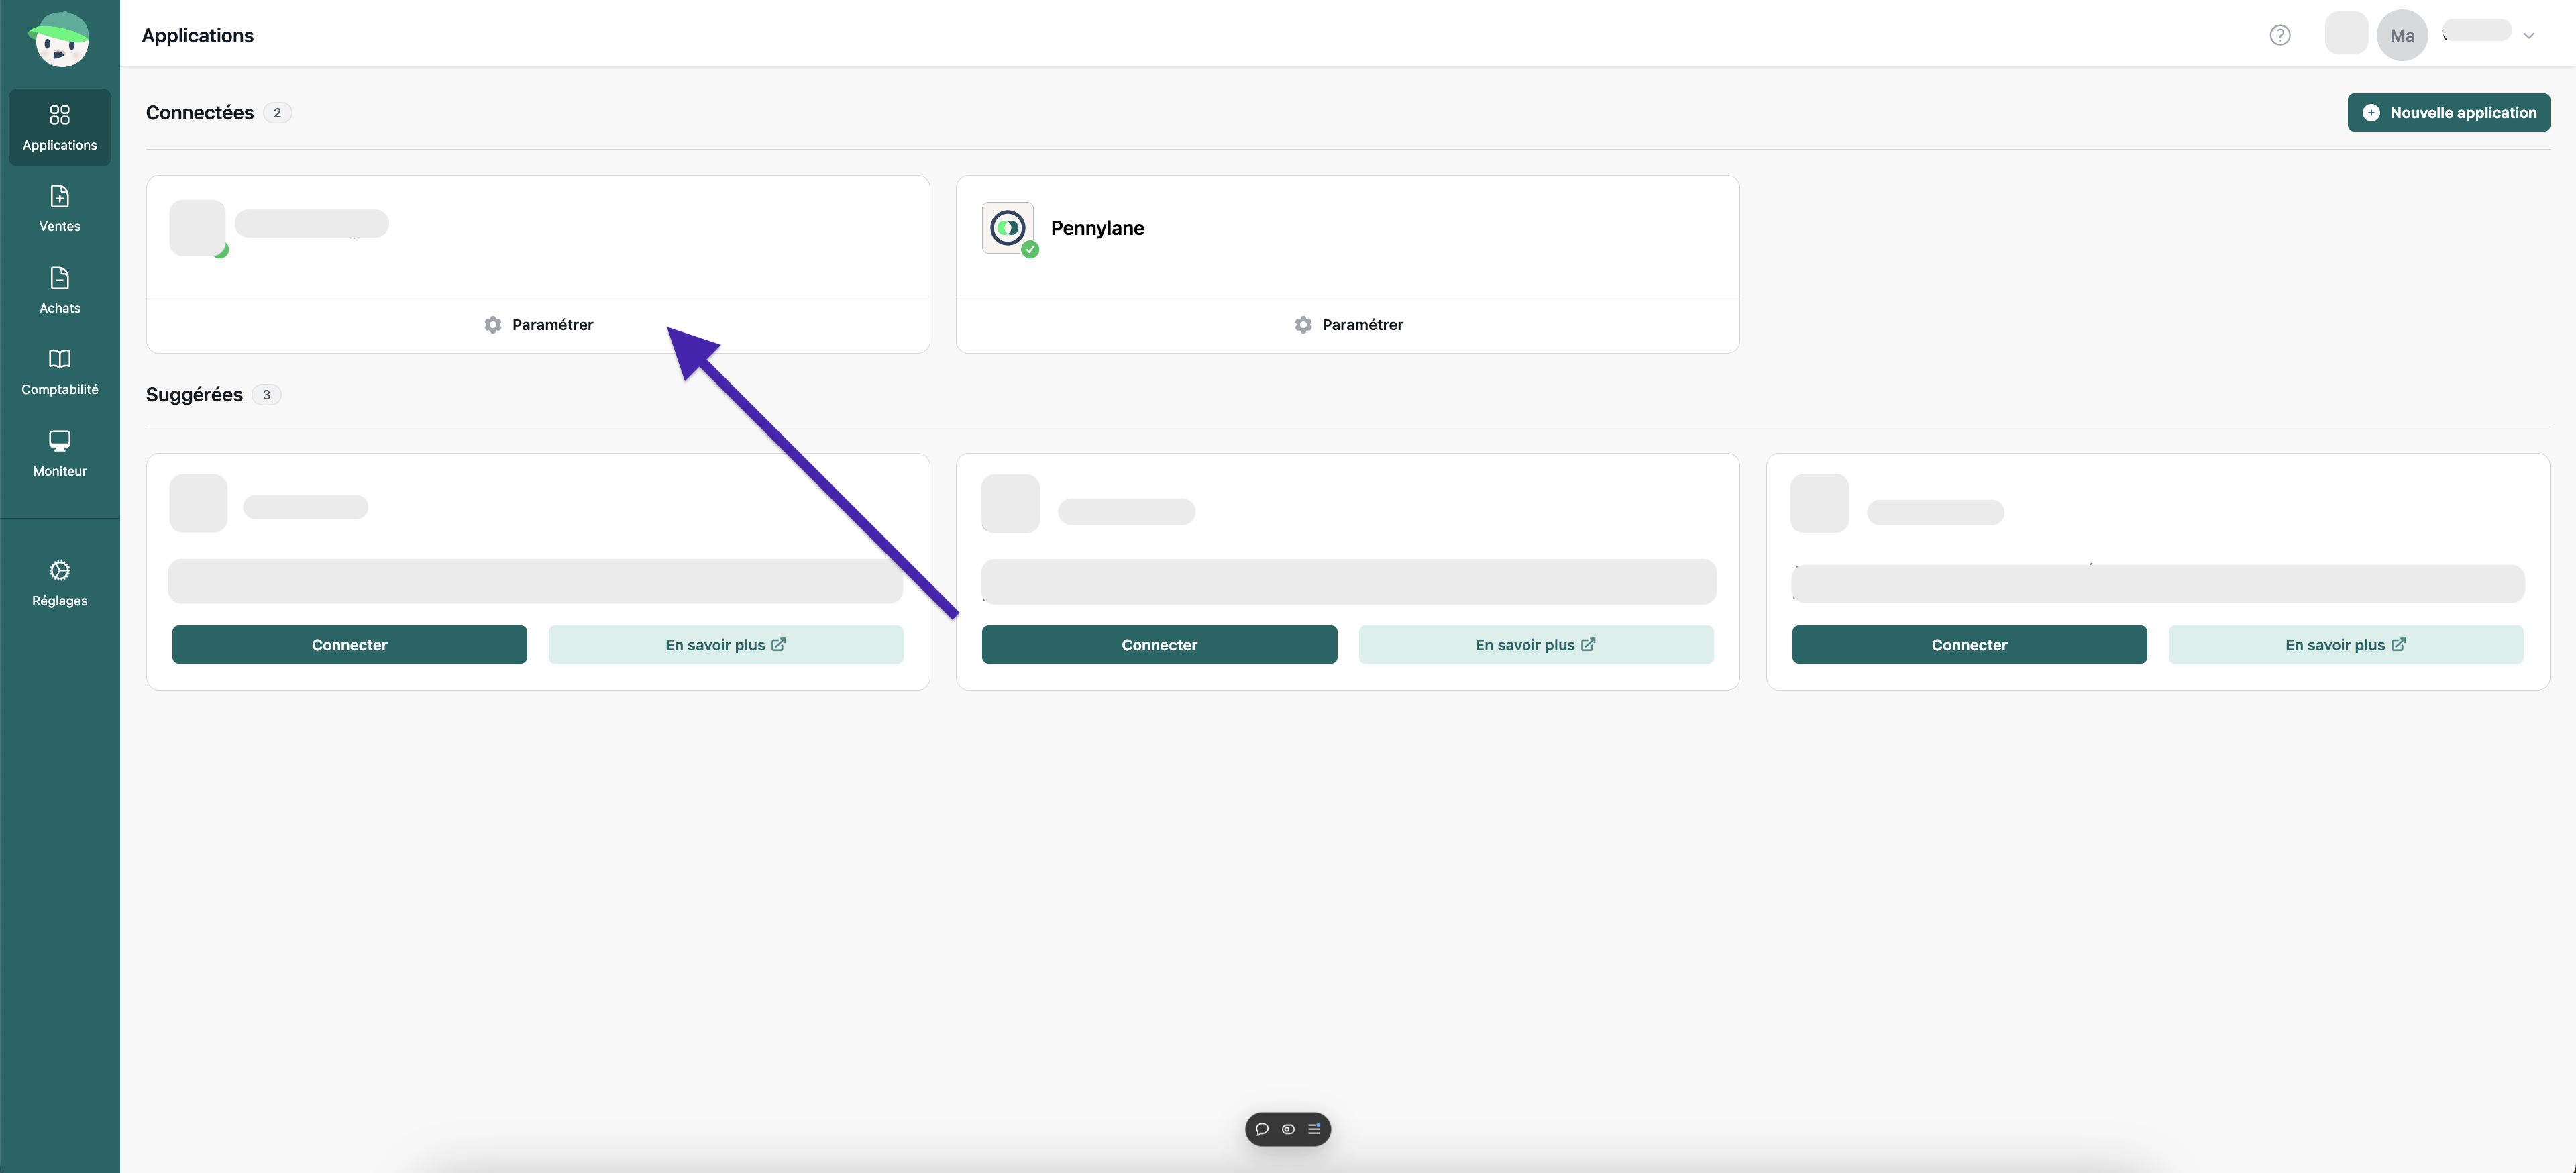Viewport: 2576px width, 1173px height.
Task: Open the list menu icon in bottom toolbar
Action: 1314,1129
